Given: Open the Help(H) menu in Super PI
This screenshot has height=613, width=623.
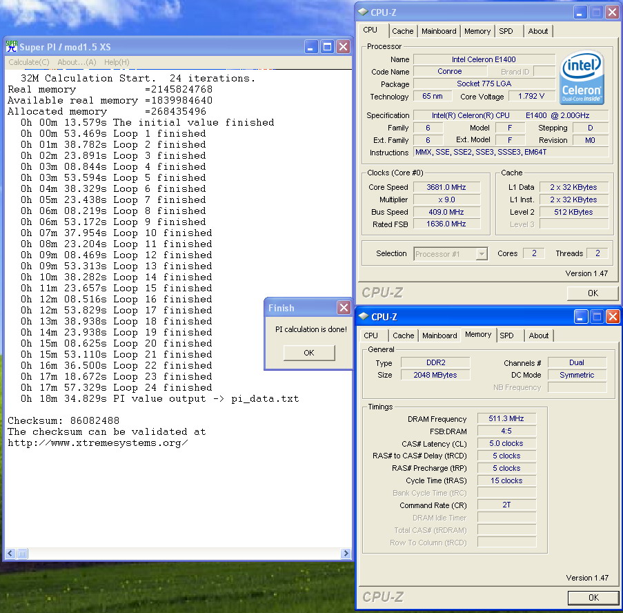Looking at the screenshot, I should click(x=117, y=62).
